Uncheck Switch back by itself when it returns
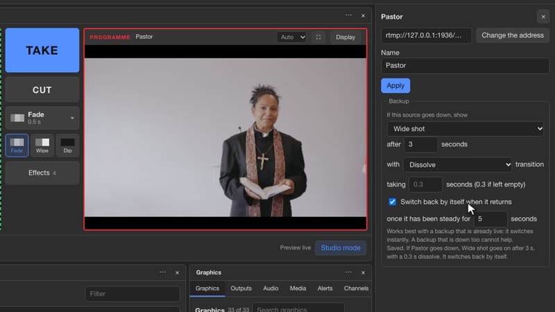 click(392, 202)
